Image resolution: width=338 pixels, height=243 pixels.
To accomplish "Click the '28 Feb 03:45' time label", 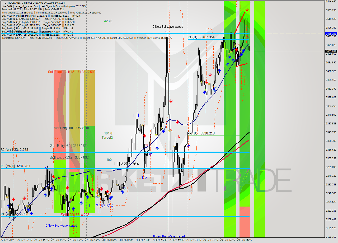I will coord(109,240).
